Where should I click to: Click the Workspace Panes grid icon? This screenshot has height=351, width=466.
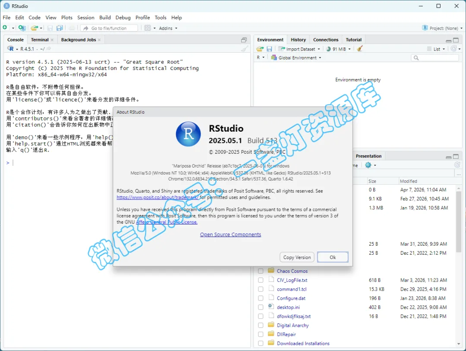[148, 28]
